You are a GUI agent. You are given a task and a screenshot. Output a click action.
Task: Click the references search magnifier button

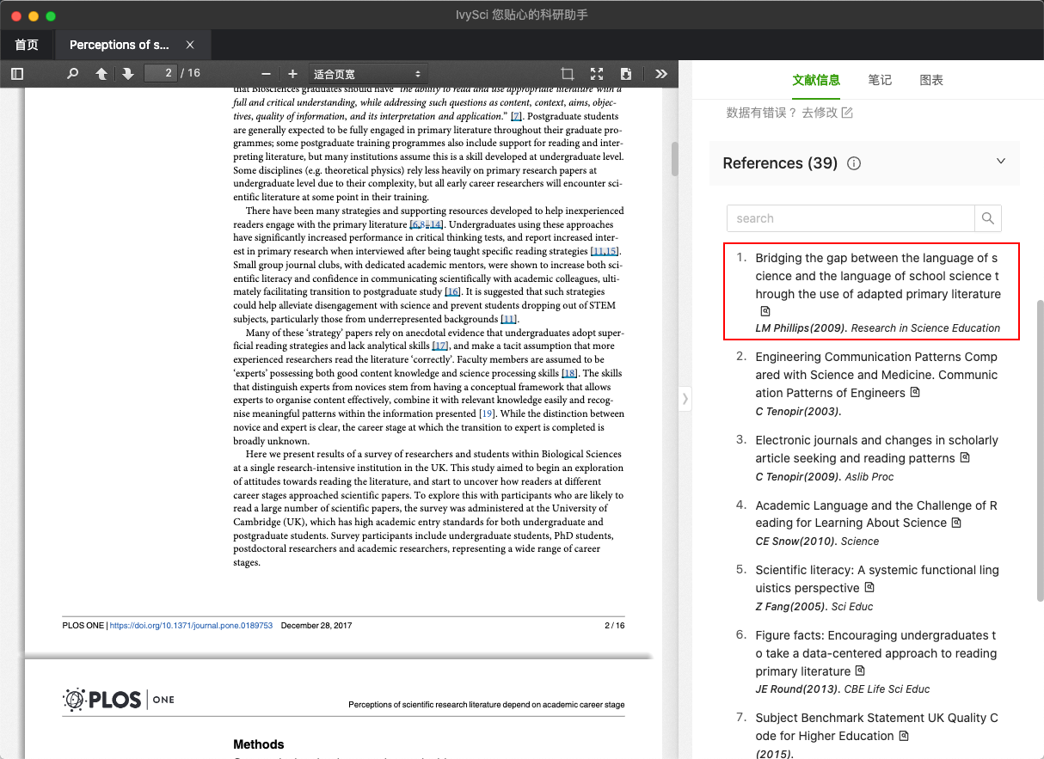click(x=988, y=218)
